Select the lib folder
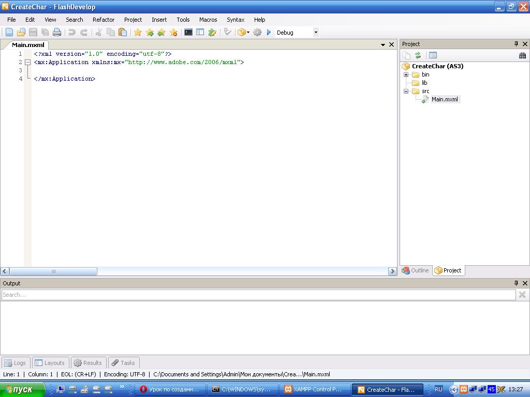 (424, 83)
